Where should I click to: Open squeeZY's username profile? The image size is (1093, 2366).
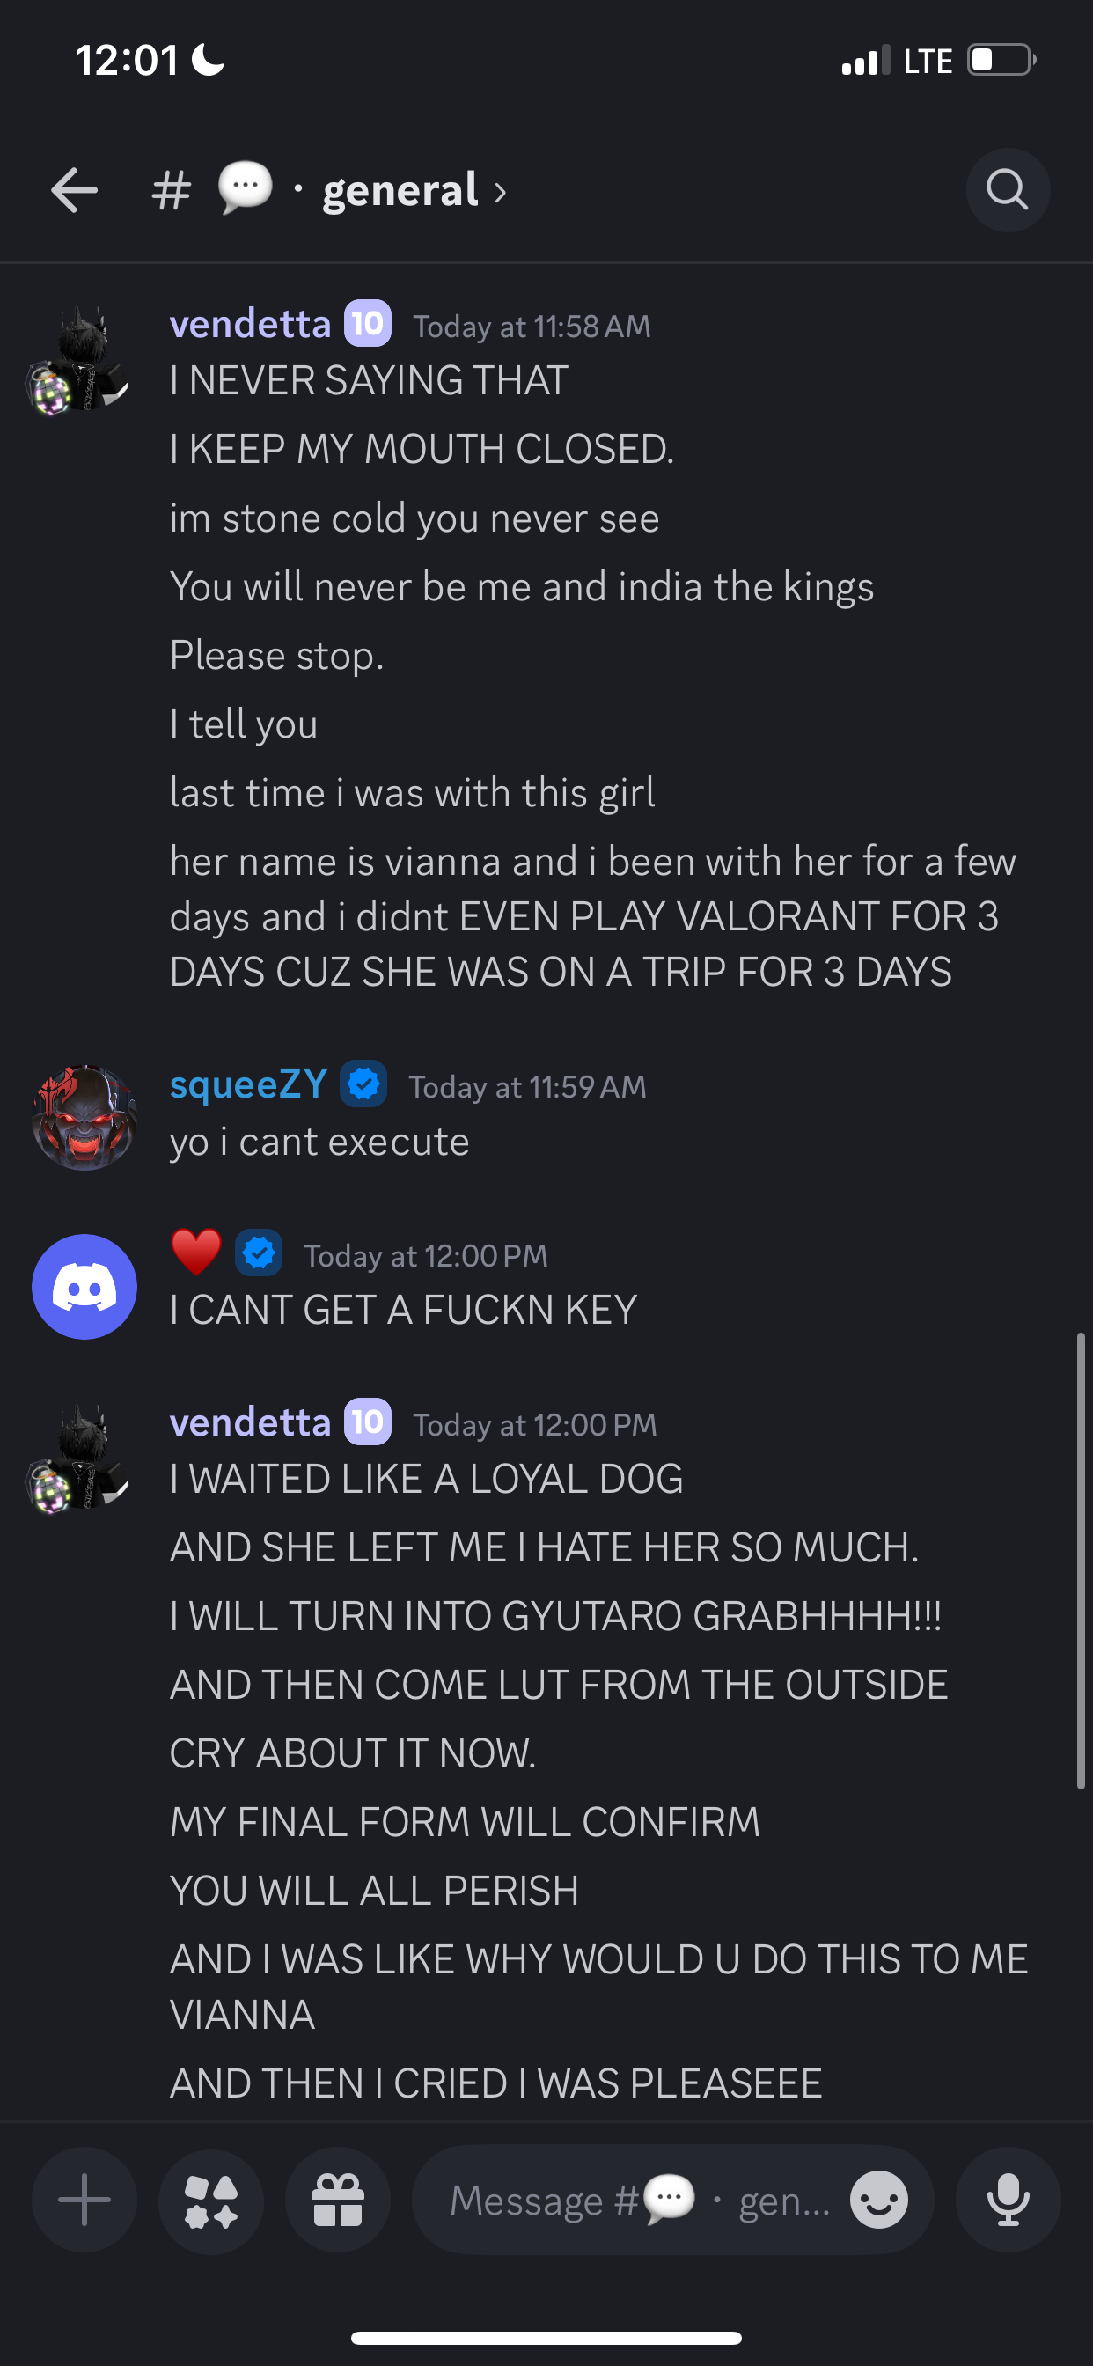(248, 1084)
